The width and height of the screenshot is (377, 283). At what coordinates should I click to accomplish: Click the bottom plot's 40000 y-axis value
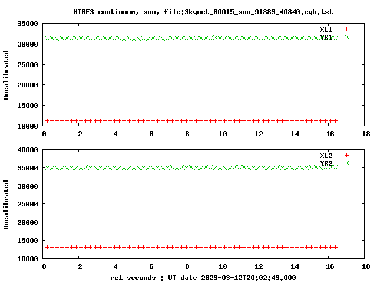click(28, 150)
